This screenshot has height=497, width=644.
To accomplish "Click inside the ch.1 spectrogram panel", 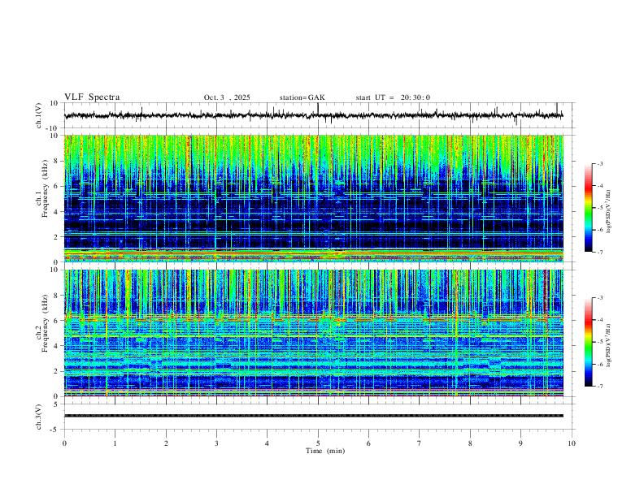I will 314,198.
